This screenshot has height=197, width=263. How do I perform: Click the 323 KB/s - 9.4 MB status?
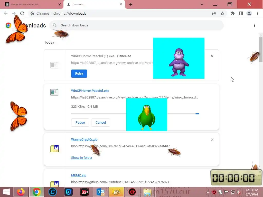point(84,106)
